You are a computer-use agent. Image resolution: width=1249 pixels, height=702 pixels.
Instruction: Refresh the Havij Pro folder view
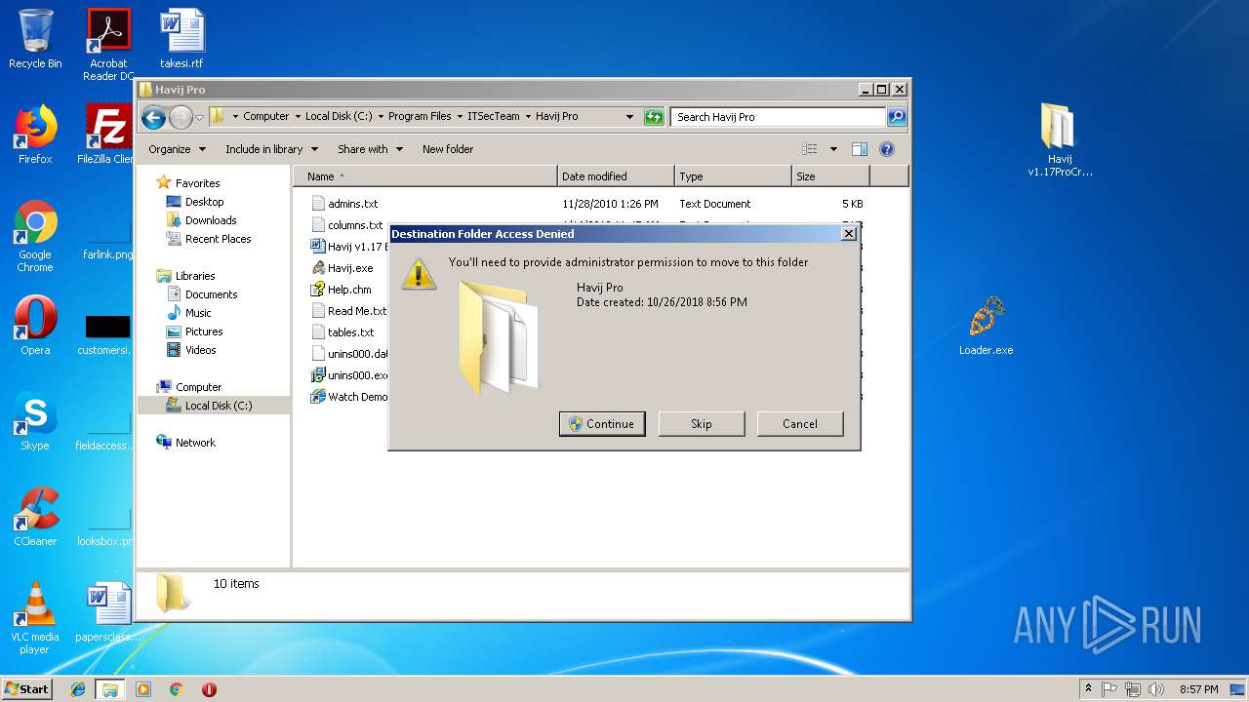[654, 117]
